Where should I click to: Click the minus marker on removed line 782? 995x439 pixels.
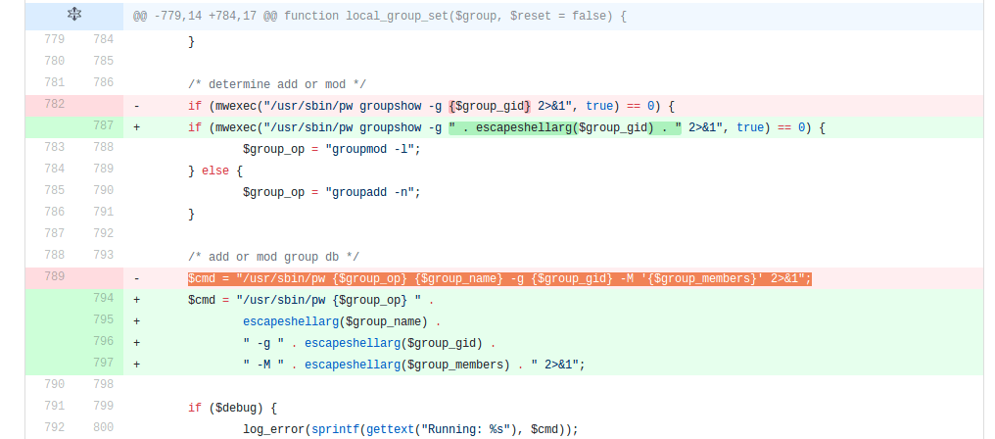click(136, 106)
